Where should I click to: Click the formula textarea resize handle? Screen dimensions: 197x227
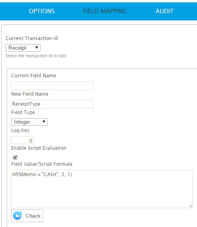click(x=191, y=206)
